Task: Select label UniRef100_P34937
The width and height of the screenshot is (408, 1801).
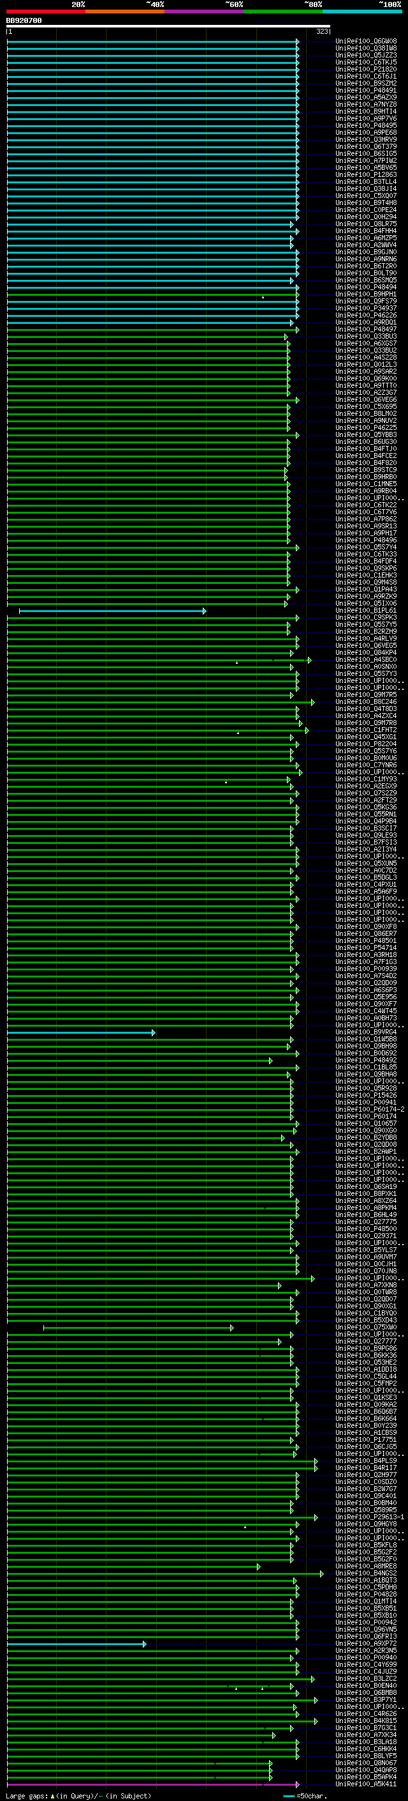Action: pos(366,309)
